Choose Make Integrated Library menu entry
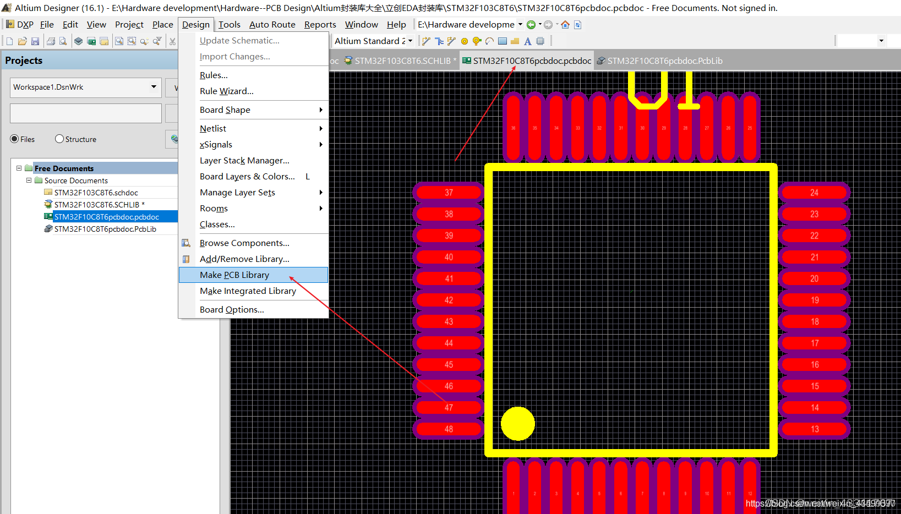 (x=254, y=291)
